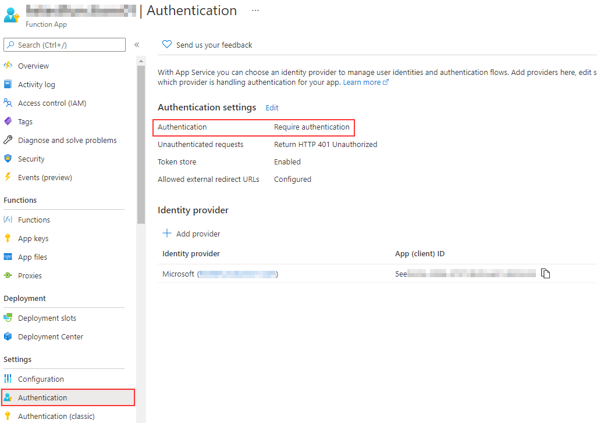Open the Microsoft identity provider row
Image resolution: width=597 pixels, height=423 pixels.
[x=377, y=274]
